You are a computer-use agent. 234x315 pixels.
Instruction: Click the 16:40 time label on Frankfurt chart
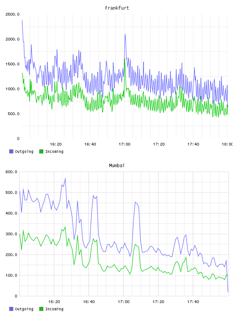[x=90, y=144]
